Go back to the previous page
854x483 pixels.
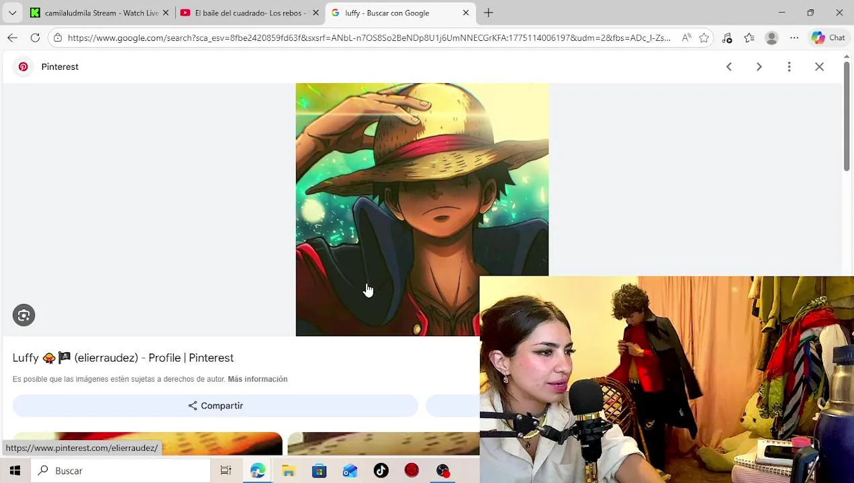12,38
